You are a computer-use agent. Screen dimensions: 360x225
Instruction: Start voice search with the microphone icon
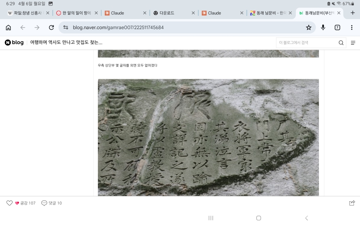point(323,27)
